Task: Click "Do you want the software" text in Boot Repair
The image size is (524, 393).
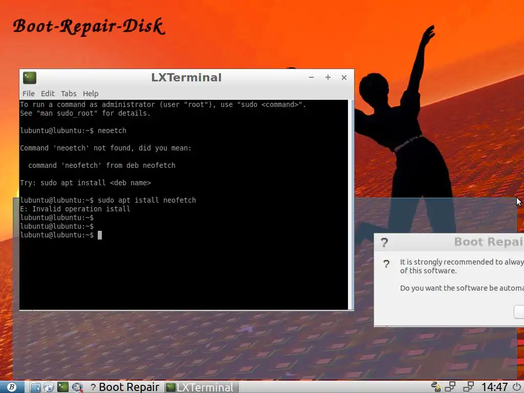Action: (462, 288)
